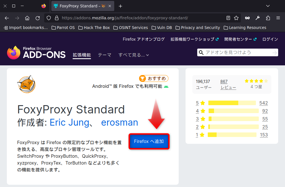Viewport: 285px width, 187px height.
Task: Open the Firefox アドオンブログ link
Action: click(x=144, y=39)
